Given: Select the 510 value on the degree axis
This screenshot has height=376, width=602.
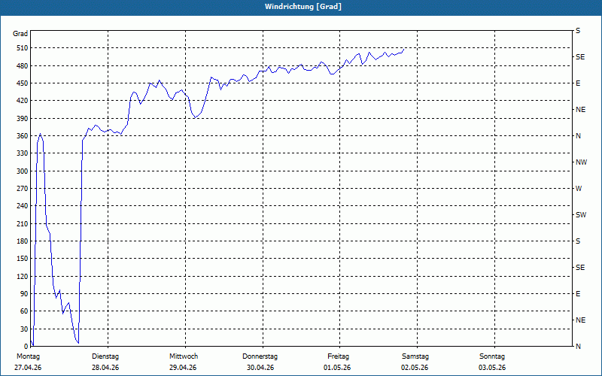Looking at the screenshot, I should [23, 48].
